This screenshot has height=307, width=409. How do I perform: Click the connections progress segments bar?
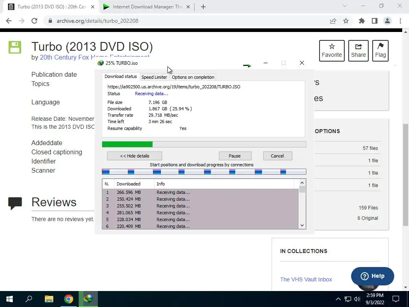point(204,171)
